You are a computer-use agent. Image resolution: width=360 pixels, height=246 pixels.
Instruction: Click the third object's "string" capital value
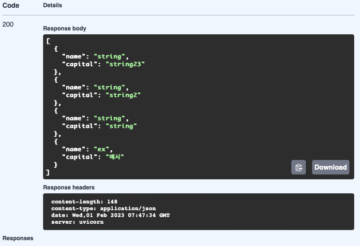click(121, 126)
